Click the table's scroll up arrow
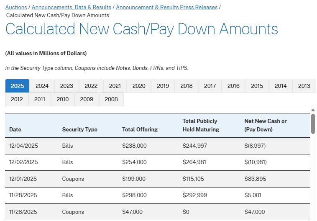Viewport: 317px width, 221px height. tap(313, 110)
